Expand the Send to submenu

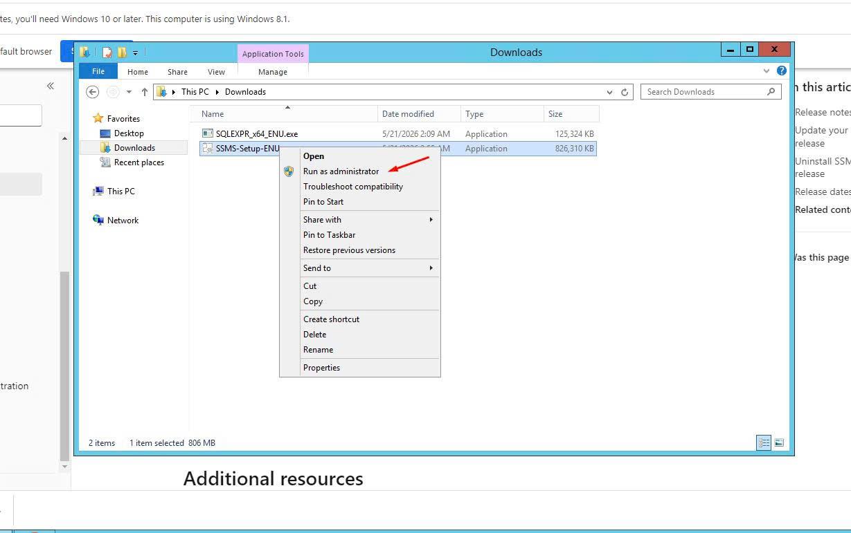click(360, 268)
